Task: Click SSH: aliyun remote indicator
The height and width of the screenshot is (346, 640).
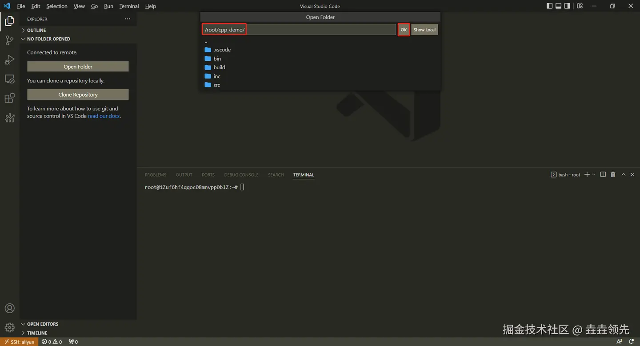Action: pos(19,342)
